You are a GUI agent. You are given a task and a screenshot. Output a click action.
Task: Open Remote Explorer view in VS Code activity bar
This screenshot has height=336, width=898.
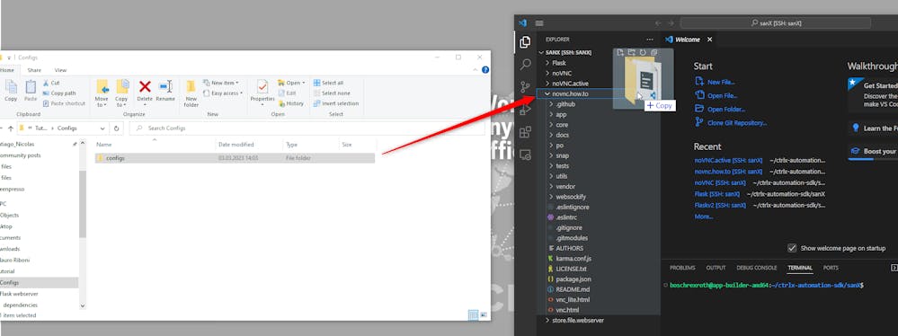point(525,155)
